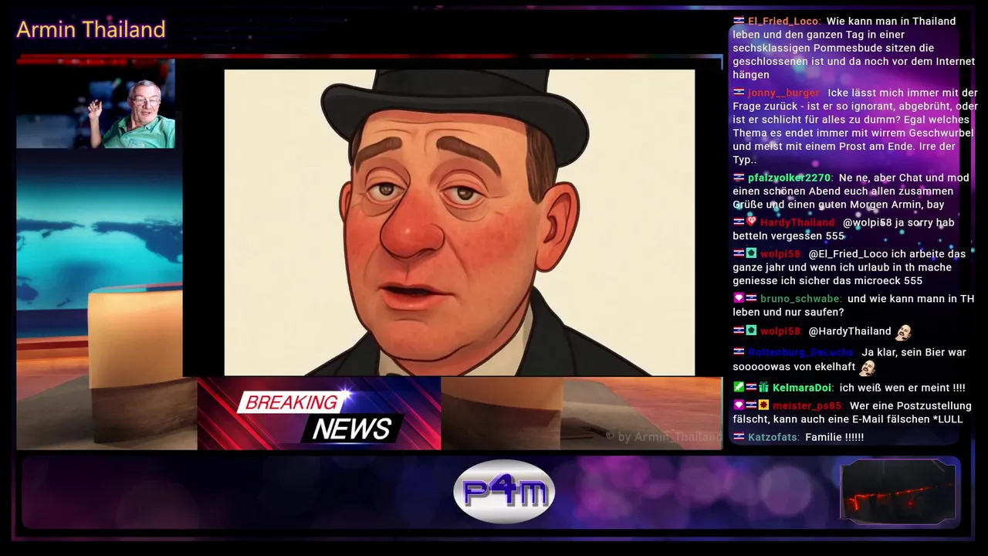988x556 pixels.
Task: Click the heart badge beside HardyThailand
Action: click(x=751, y=222)
